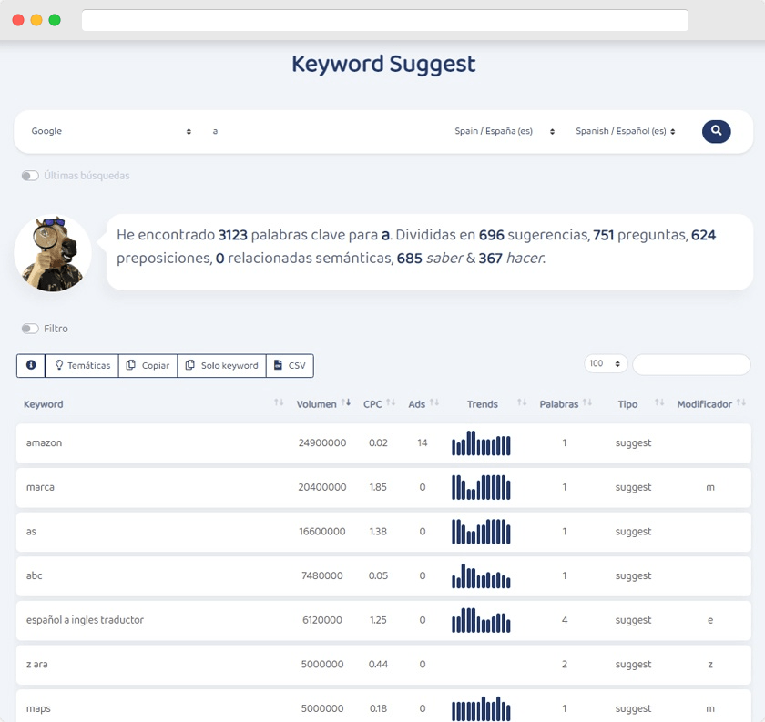Click the Keyword Suggest page title
Viewport: 765px width, 722px height.
click(383, 65)
